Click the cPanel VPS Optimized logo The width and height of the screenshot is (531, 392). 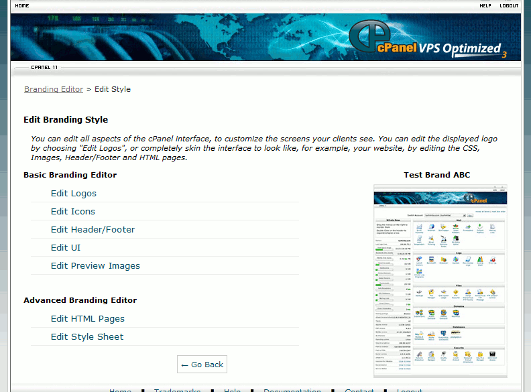428,40
